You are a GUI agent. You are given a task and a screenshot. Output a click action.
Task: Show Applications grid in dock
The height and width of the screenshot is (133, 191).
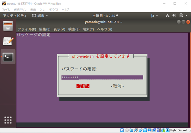coord(8,120)
